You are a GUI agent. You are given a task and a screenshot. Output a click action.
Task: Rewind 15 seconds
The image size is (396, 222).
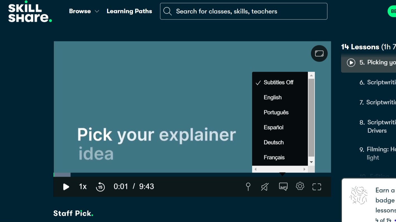tap(100, 187)
